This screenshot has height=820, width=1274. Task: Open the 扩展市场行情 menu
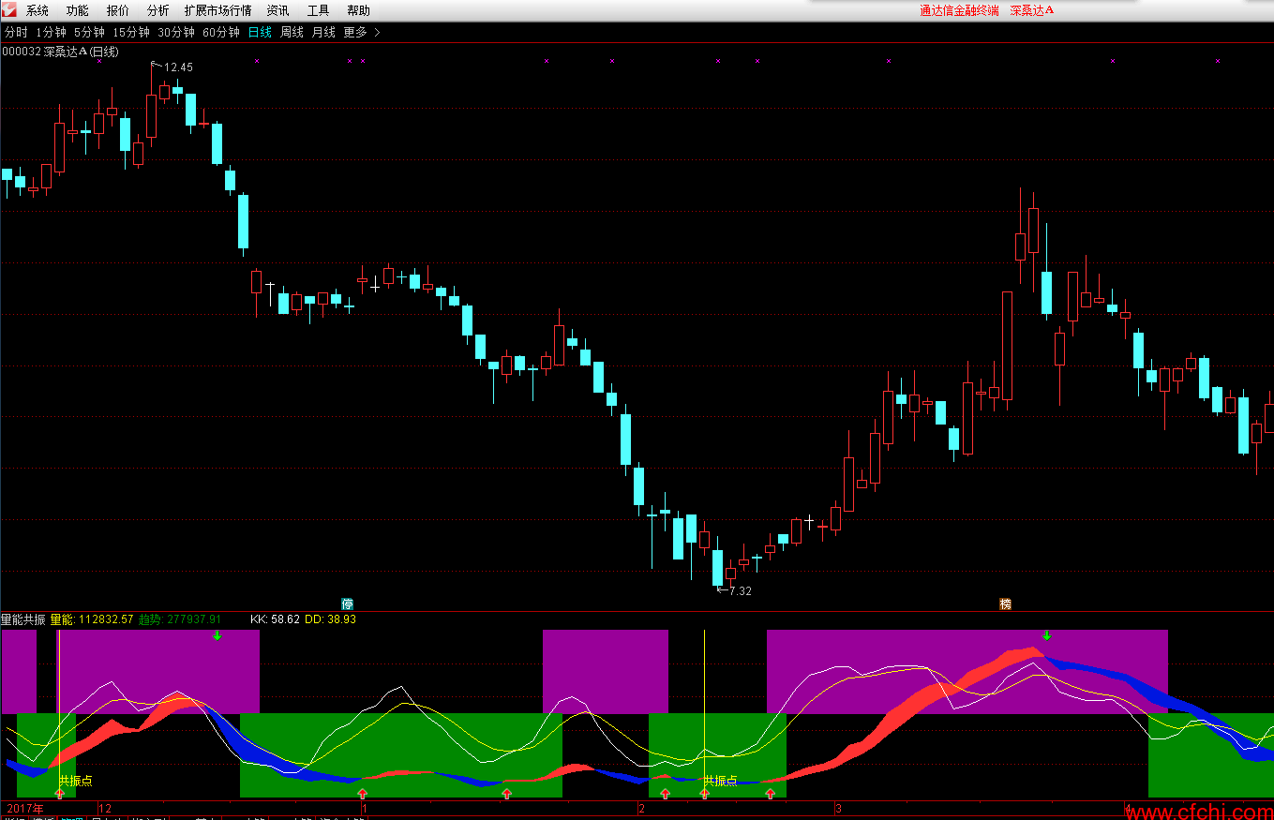(217, 10)
